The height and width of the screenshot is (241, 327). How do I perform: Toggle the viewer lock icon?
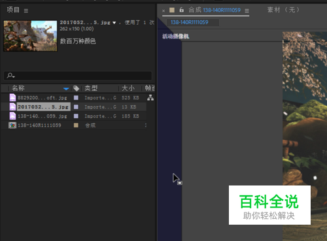181,10
